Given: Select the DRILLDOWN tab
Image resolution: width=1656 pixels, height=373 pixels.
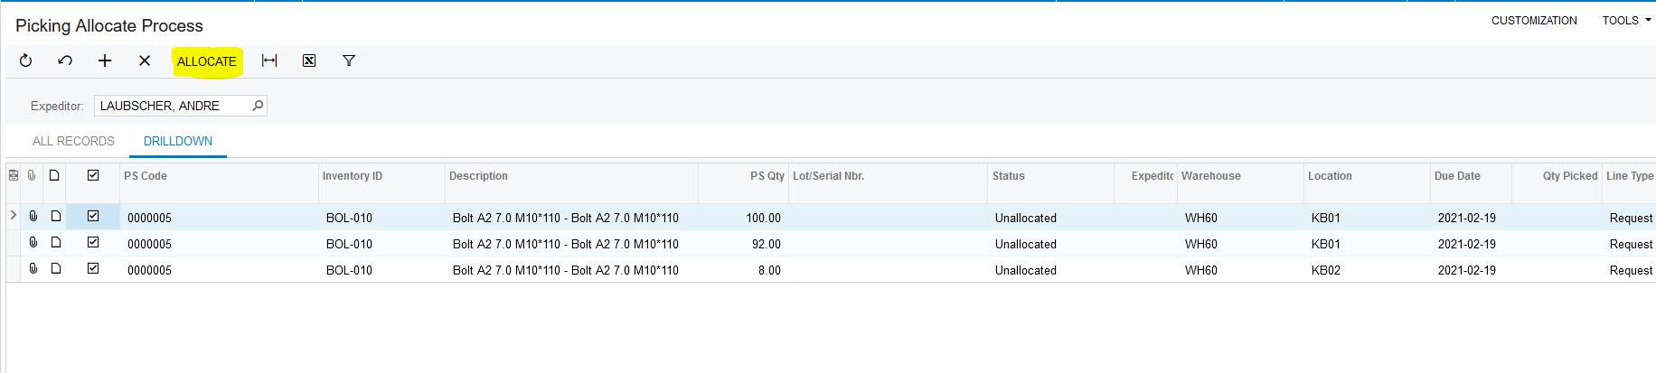Looking at the screenshot, I should point(178,141).
